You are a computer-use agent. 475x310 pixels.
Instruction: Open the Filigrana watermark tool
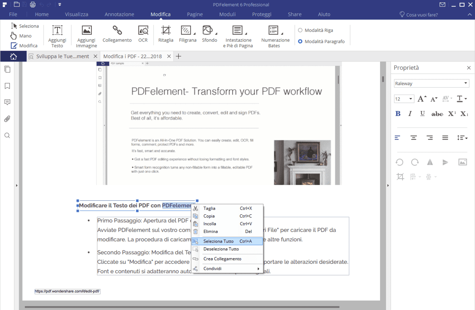coord(188,34)
